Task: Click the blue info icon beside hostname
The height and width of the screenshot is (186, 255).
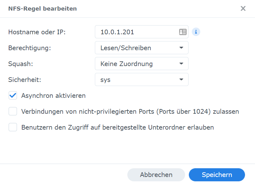Action: 196,32
